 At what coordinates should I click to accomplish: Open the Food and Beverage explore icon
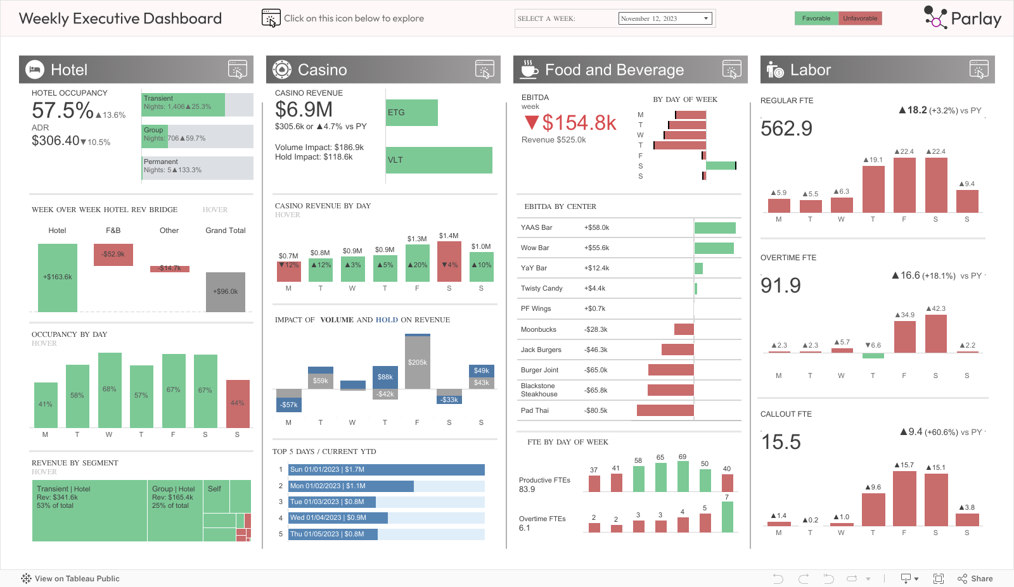731,70
